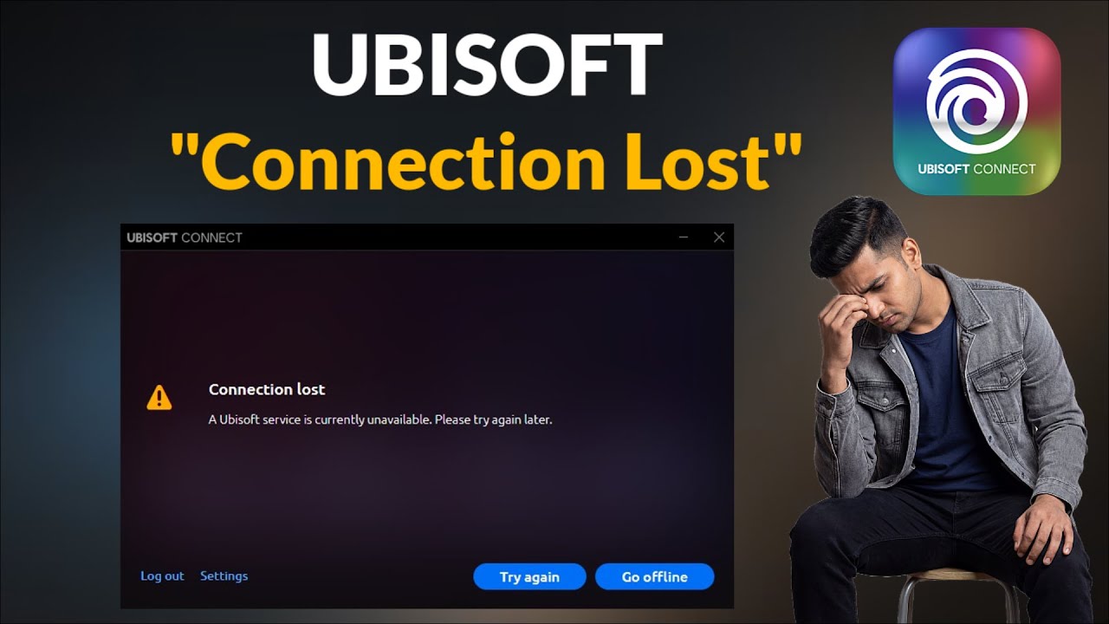Click the colorful Ubisoft Connect app logo

coord(977,111)
